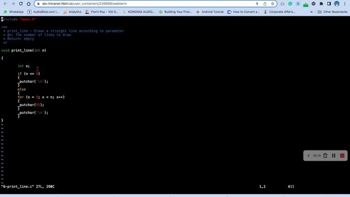Click the else keyword
This screenshot has height=197, width=350.
point(22,89)
